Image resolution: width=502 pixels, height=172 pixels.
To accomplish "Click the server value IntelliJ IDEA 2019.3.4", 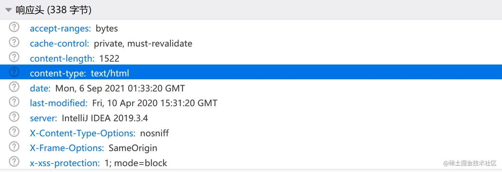I will pyautogui.click(x=105, y=118).
